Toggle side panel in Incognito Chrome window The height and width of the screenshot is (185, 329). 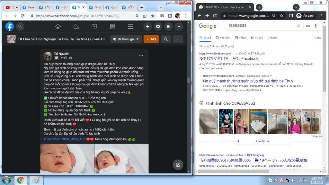(x=291, y=16)
